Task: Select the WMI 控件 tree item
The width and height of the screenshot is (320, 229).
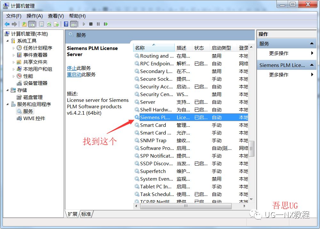Action: 34,118
